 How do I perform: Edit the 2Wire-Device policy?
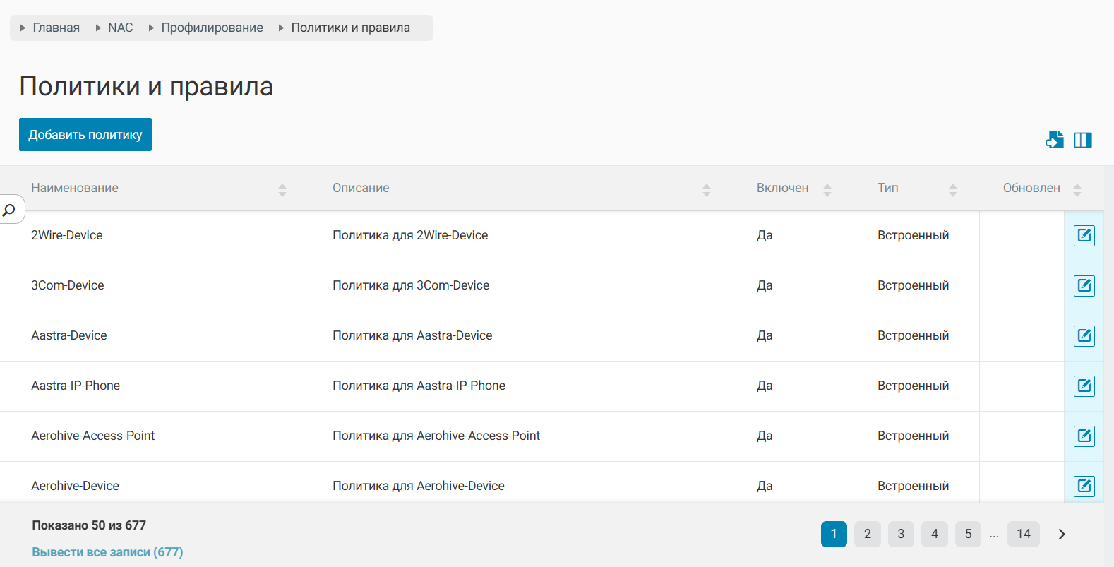coord(1084,235)
